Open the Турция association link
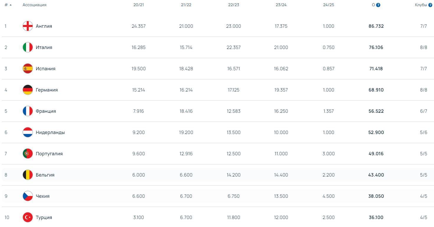This screenshot has height=227, width=434. point(44,217)
